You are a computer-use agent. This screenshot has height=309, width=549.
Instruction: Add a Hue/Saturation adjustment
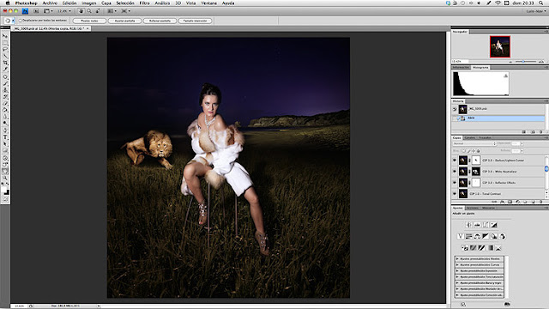pos(469,237)
